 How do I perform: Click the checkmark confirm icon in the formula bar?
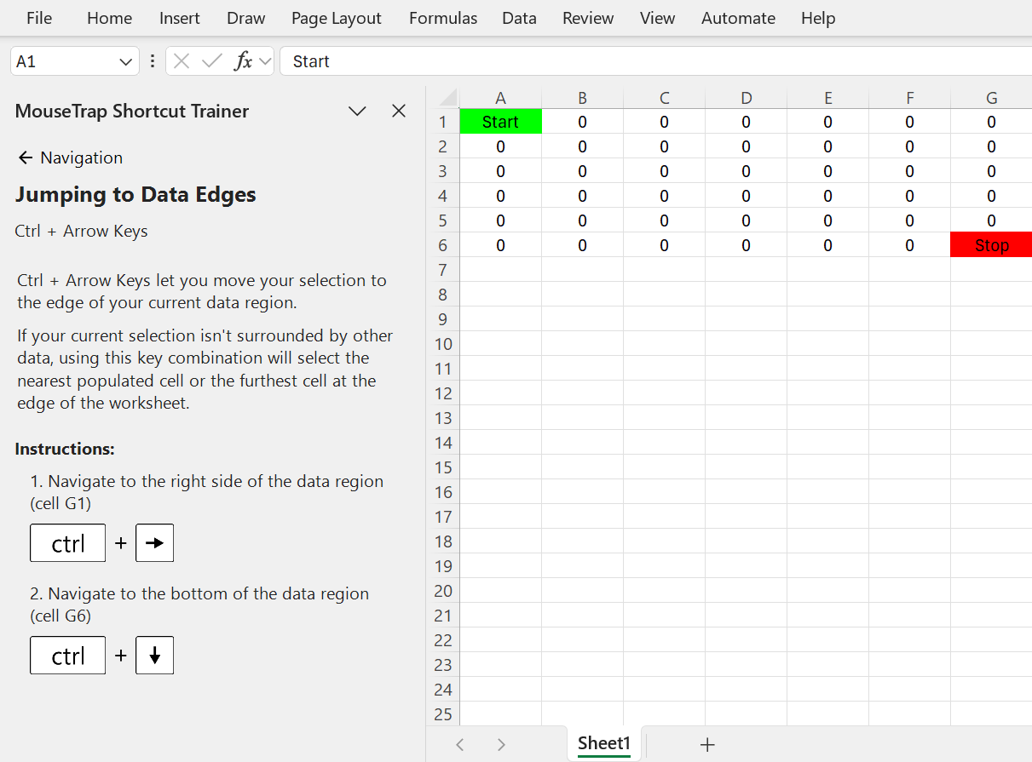210,60
